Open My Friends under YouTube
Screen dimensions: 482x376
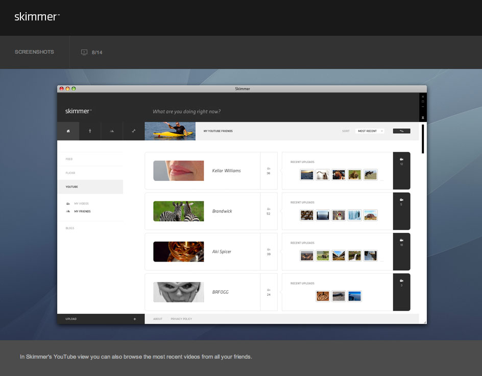point(82,211)
